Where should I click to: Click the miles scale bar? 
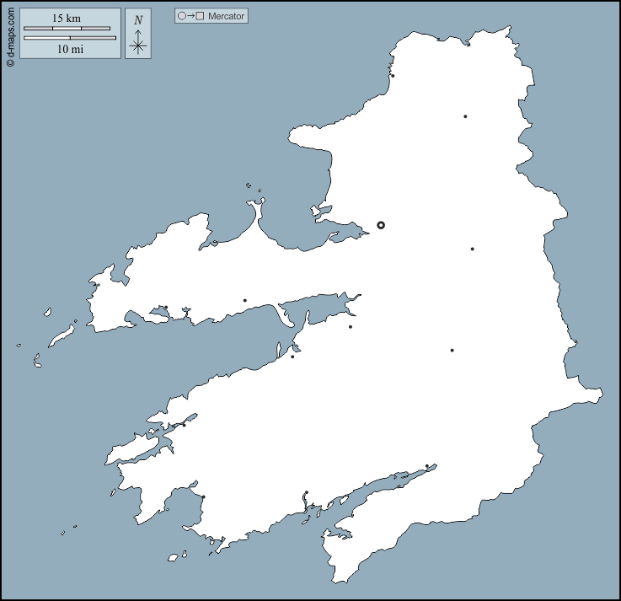pyautogui.click(x=70, y=38)
